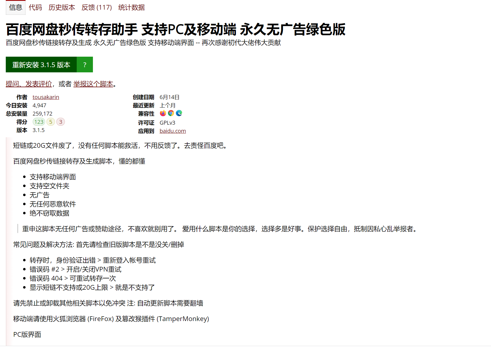Click the subtitle thanking 初代大佬

143,43
